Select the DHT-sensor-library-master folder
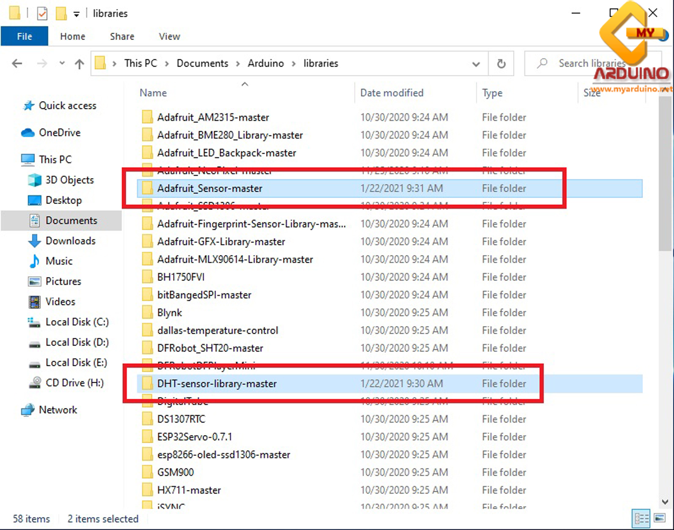This screenshot has height=530, width=674. coord(217,384)
